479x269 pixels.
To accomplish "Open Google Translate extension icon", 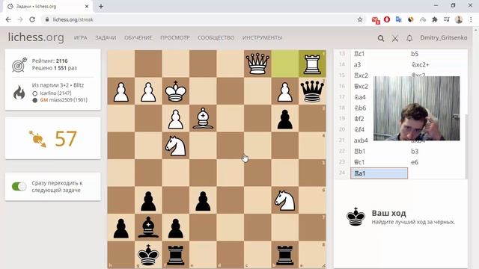I will tap(398, 19).
